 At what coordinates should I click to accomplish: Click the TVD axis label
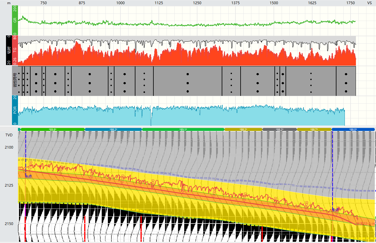click(10, 135)
